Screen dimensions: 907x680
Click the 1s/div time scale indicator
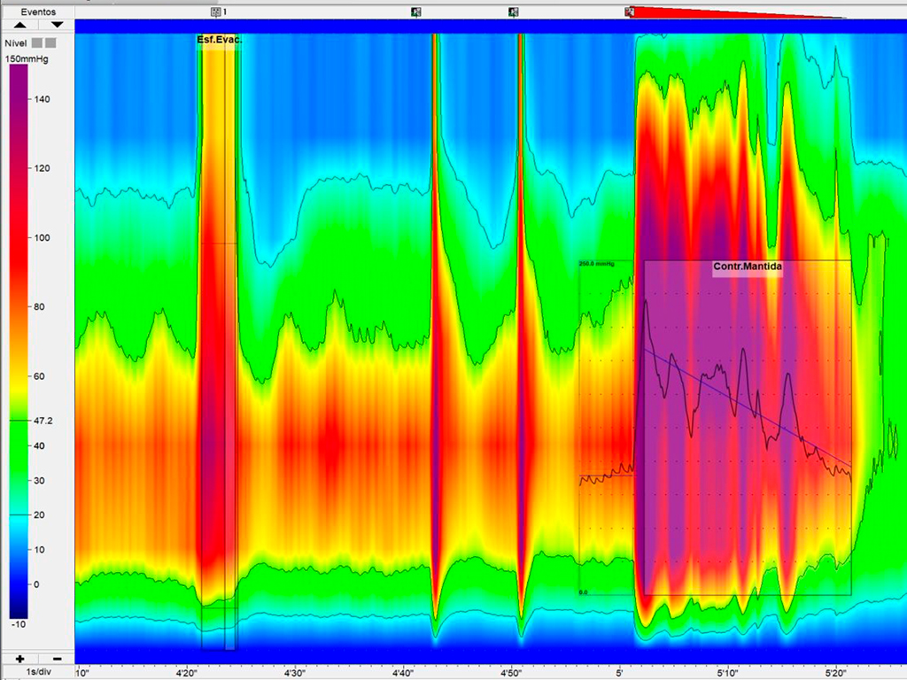tap(37, 673)
